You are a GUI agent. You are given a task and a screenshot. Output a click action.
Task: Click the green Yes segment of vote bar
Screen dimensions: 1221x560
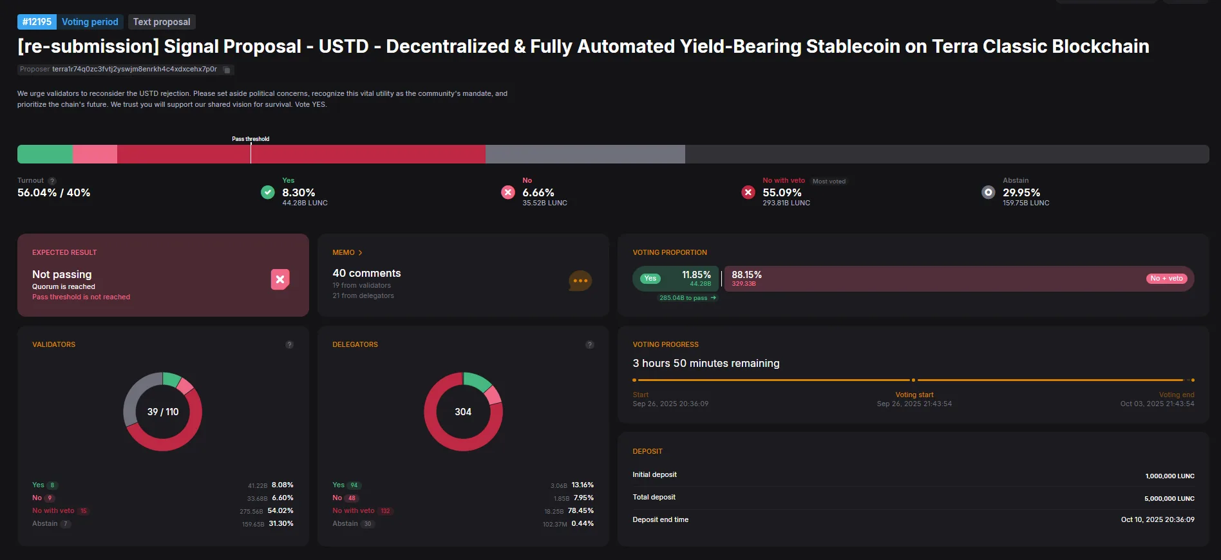(x=45, y=154)
